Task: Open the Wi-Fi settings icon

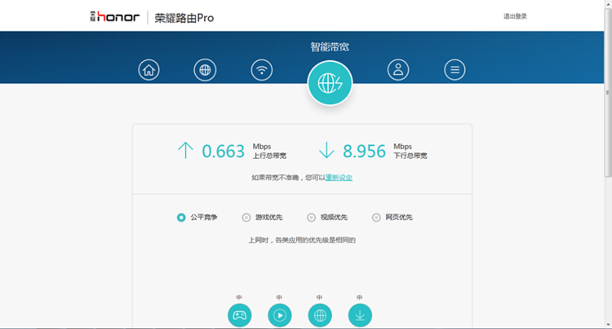Action: (261, 70)
